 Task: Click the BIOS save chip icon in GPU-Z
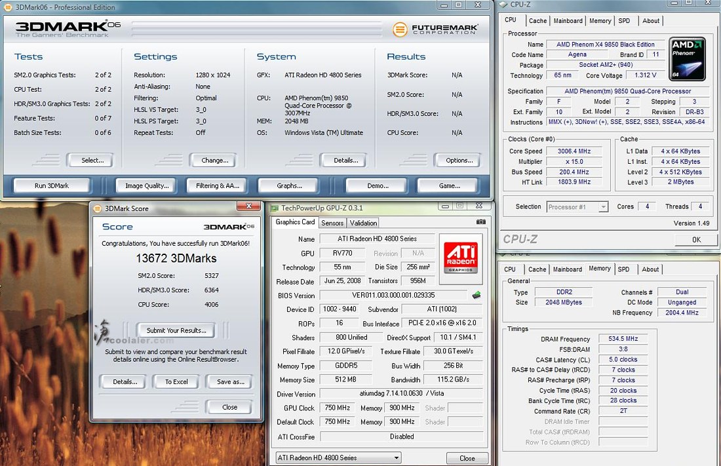click(477, 295)
